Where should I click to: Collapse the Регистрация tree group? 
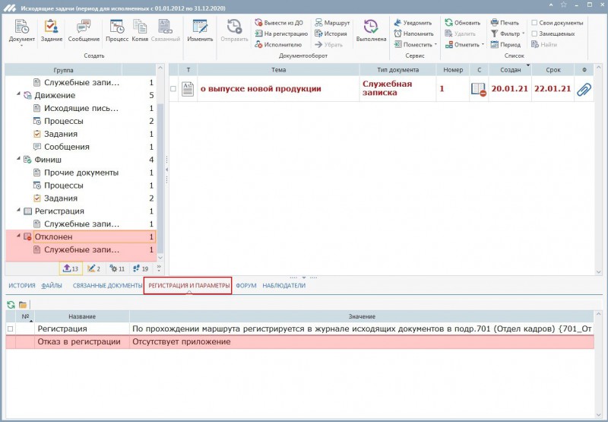[x=18, y=210]
